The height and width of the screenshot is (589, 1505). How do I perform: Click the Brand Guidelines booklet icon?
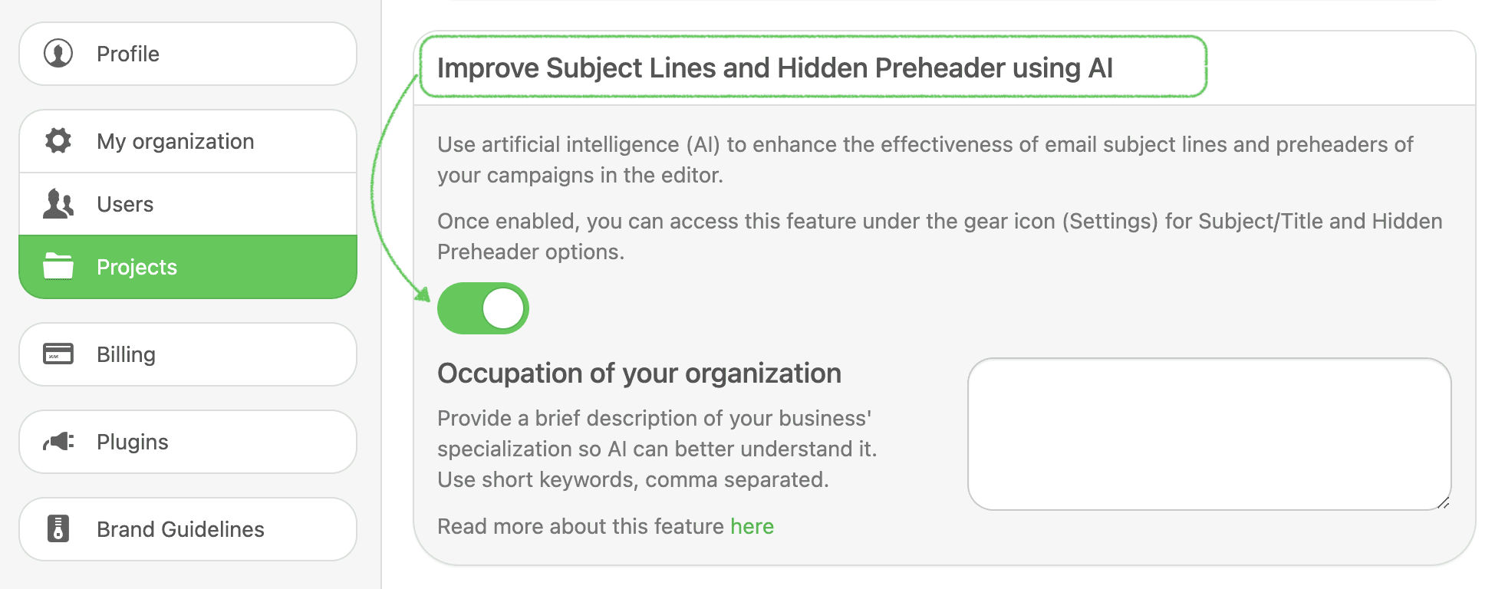pos(58,529)
